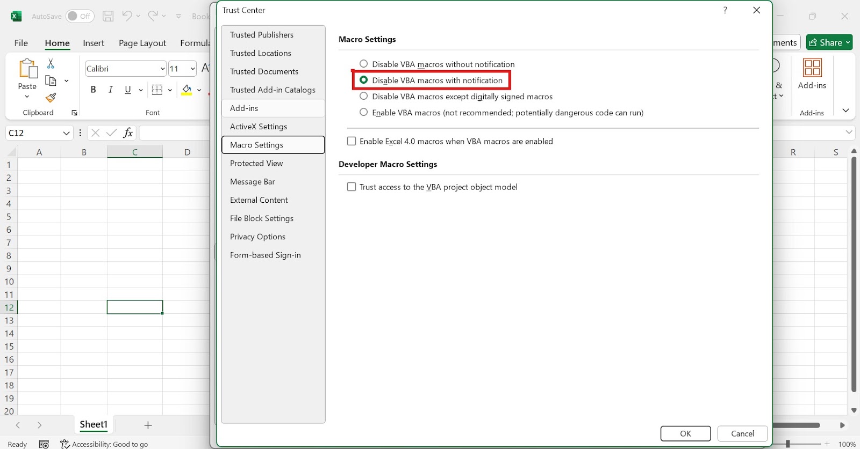Viewport: 860px width, 449px height.
Task: Expand the Fill Color options arrow
Action: coord(199,90)
